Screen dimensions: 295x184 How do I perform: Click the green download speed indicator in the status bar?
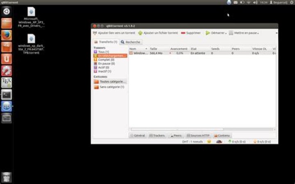point(237,141)
